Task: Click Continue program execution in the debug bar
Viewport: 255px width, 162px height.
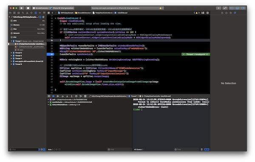Action: tap(58, 96)
